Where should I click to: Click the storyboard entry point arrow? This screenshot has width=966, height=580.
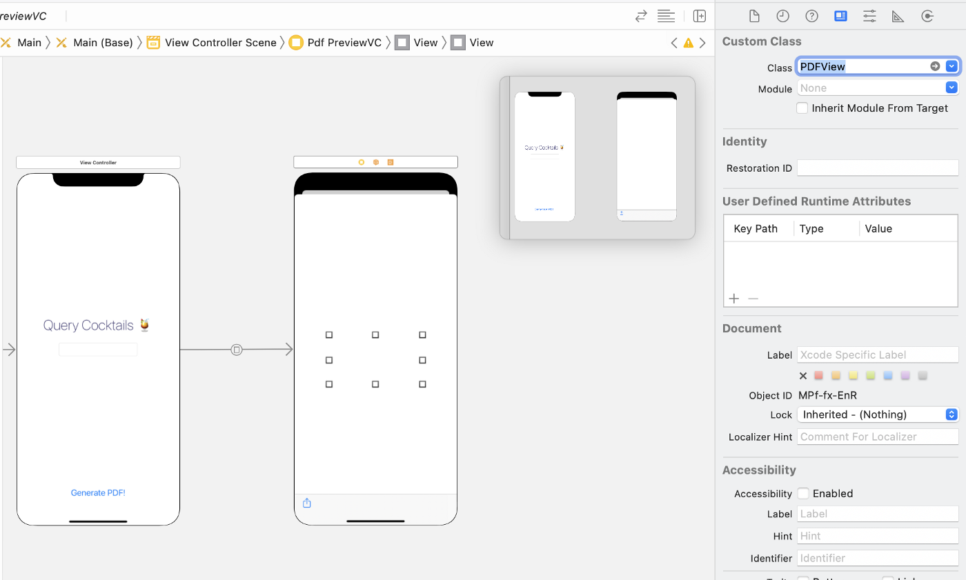pyautogui.click(x=9, y=350)
